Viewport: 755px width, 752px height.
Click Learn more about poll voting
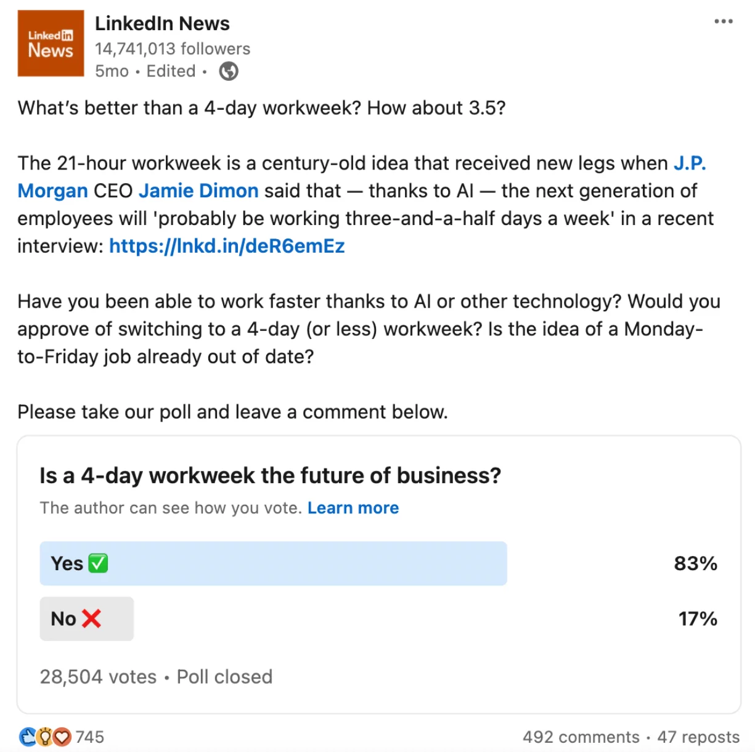point(353,508)
